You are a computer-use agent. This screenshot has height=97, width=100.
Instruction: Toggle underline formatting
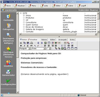28,46
